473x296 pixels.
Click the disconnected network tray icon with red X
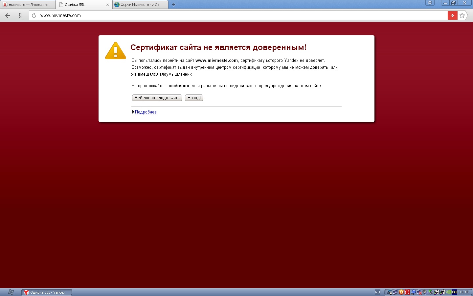point(419,292)
